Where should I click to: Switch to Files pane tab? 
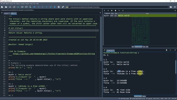(147, 47)
